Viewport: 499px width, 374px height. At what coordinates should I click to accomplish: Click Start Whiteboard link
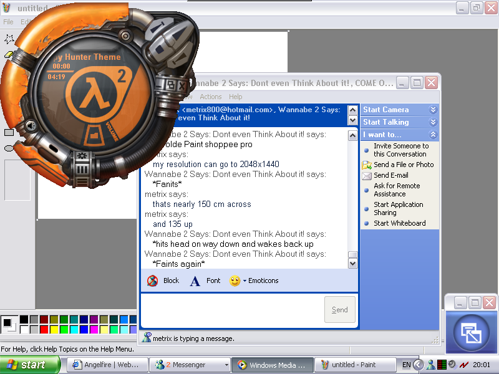pyautogui.click(x=399, y=223)
